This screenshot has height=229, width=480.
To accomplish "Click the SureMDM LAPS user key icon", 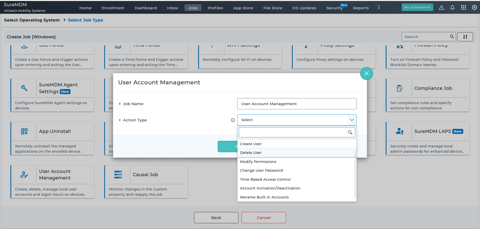I will (x=399, y=131).
